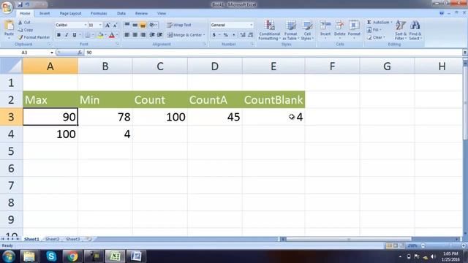The width and height of the screenshot is (468, 263).
Task: Align text to the right
Action: (x=143, y=35)
